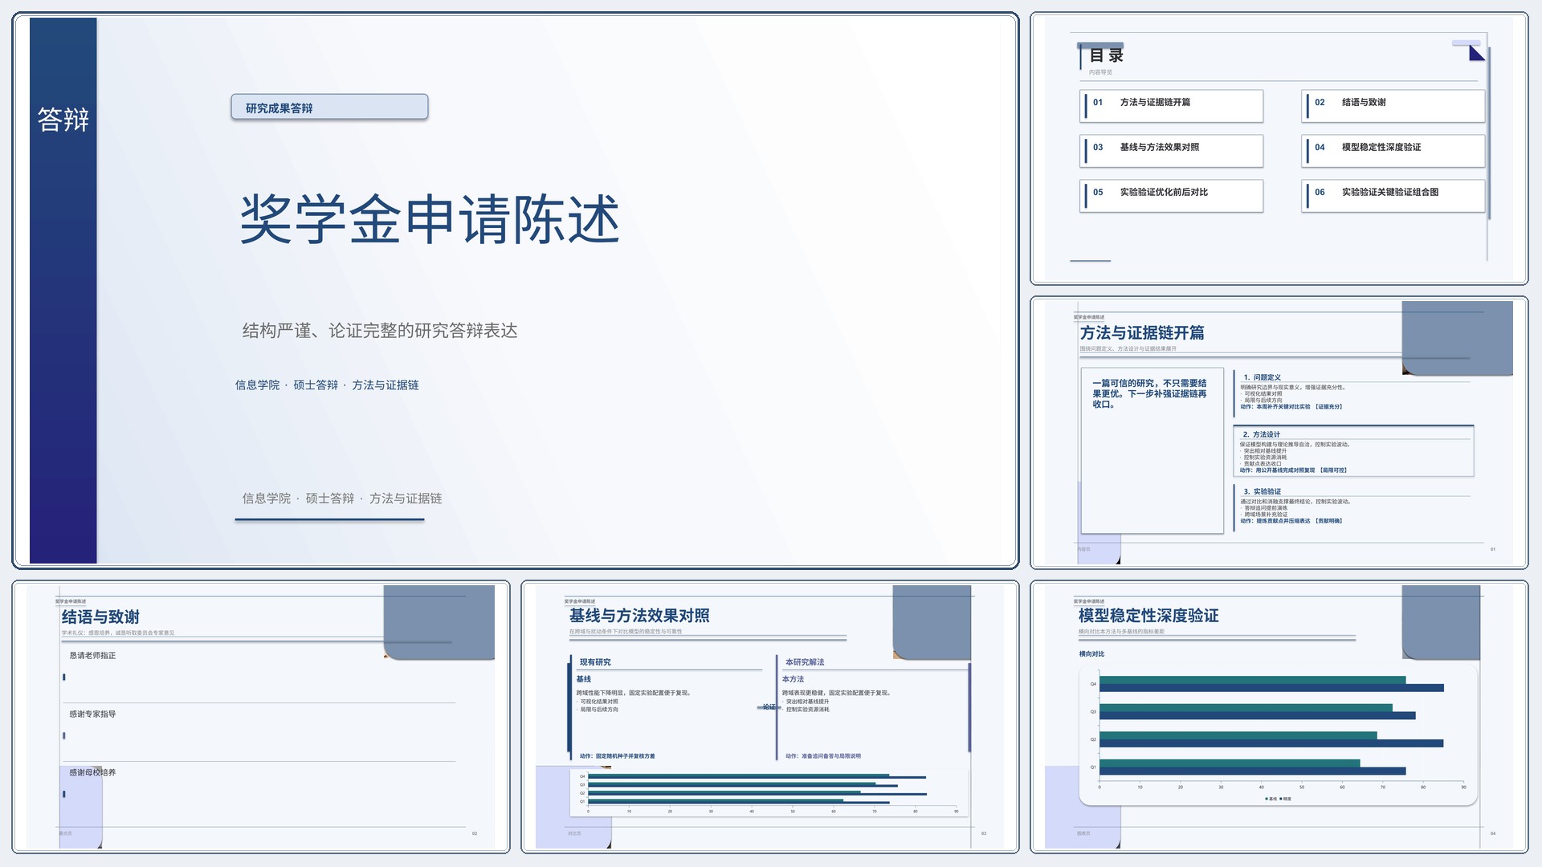Click contents entry 05 实验验证优化前后对比
Image resolution: width=1542 pixels, height=867 pixels.
(x=1171, y=196)
